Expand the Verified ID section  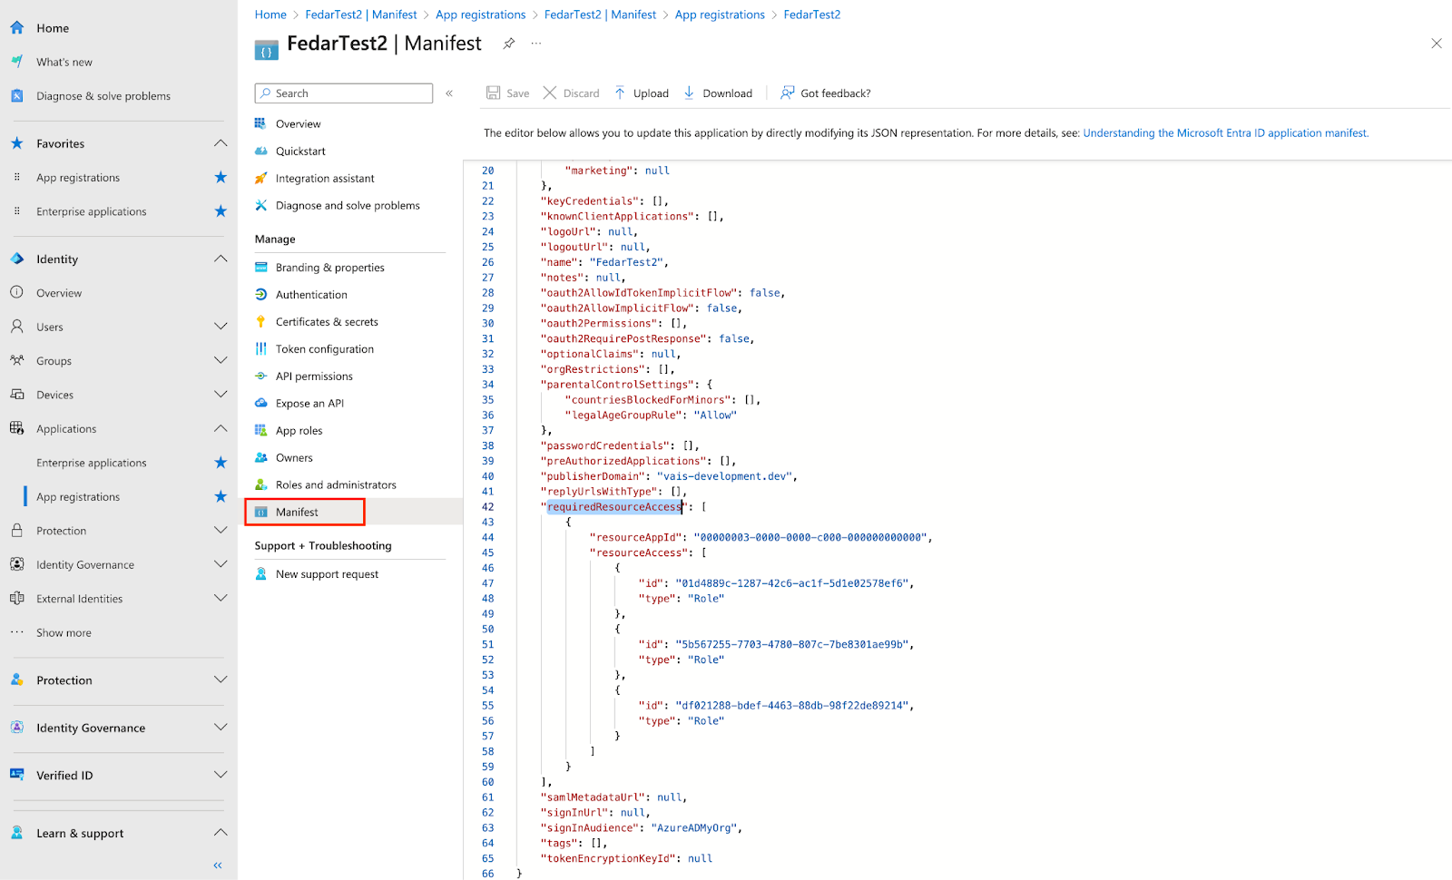pyautogui.click(x=221, y=775)
